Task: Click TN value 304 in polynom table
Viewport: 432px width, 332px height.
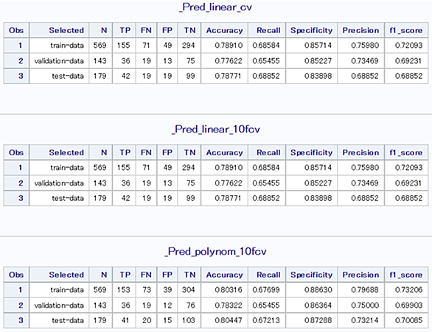Action: 189,289
